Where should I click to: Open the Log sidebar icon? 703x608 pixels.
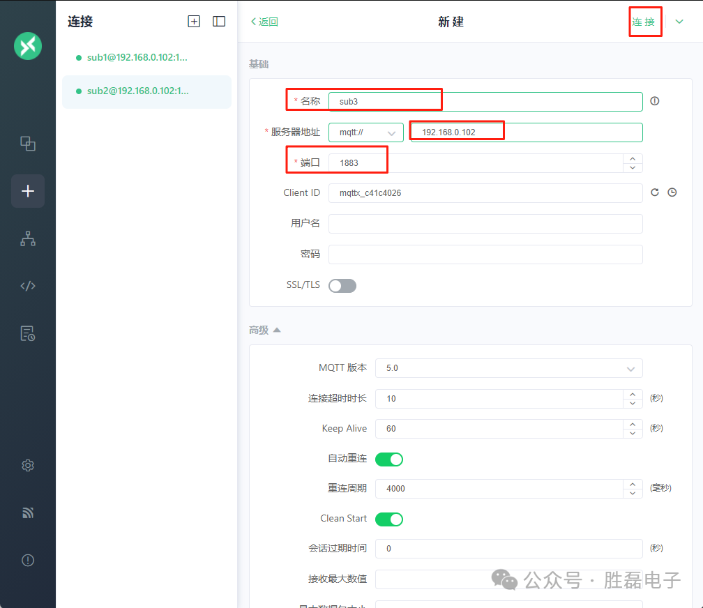point(28,333)
